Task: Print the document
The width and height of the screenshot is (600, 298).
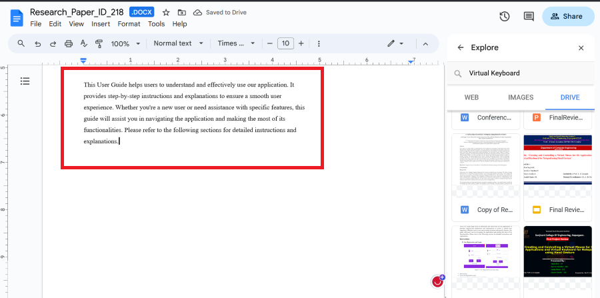Action: click(69, 43)
